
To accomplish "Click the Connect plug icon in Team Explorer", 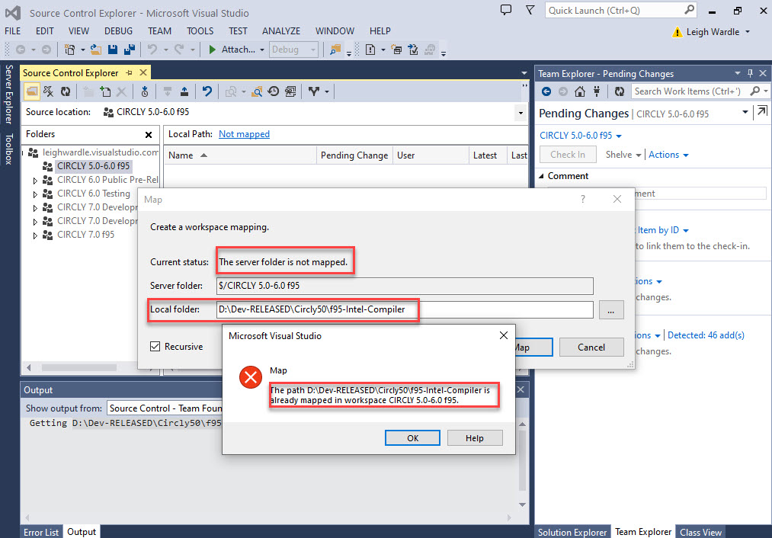I will click(597, 91).
